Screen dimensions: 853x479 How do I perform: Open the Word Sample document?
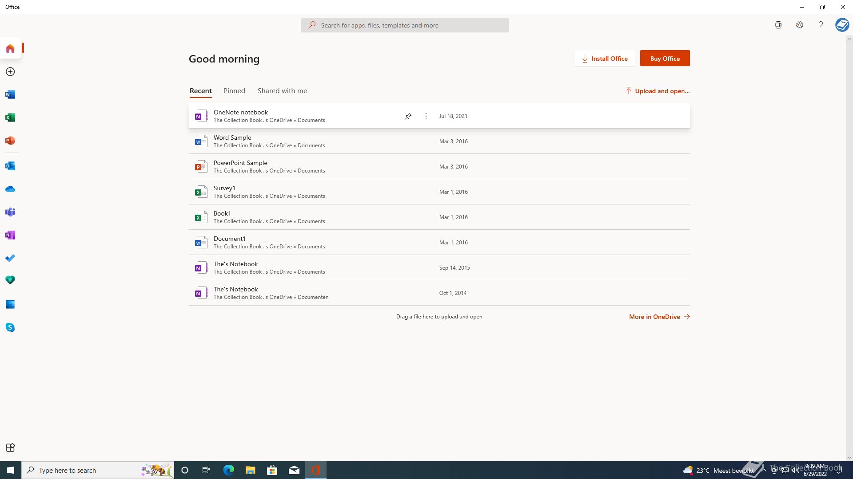tap(439, 141)
